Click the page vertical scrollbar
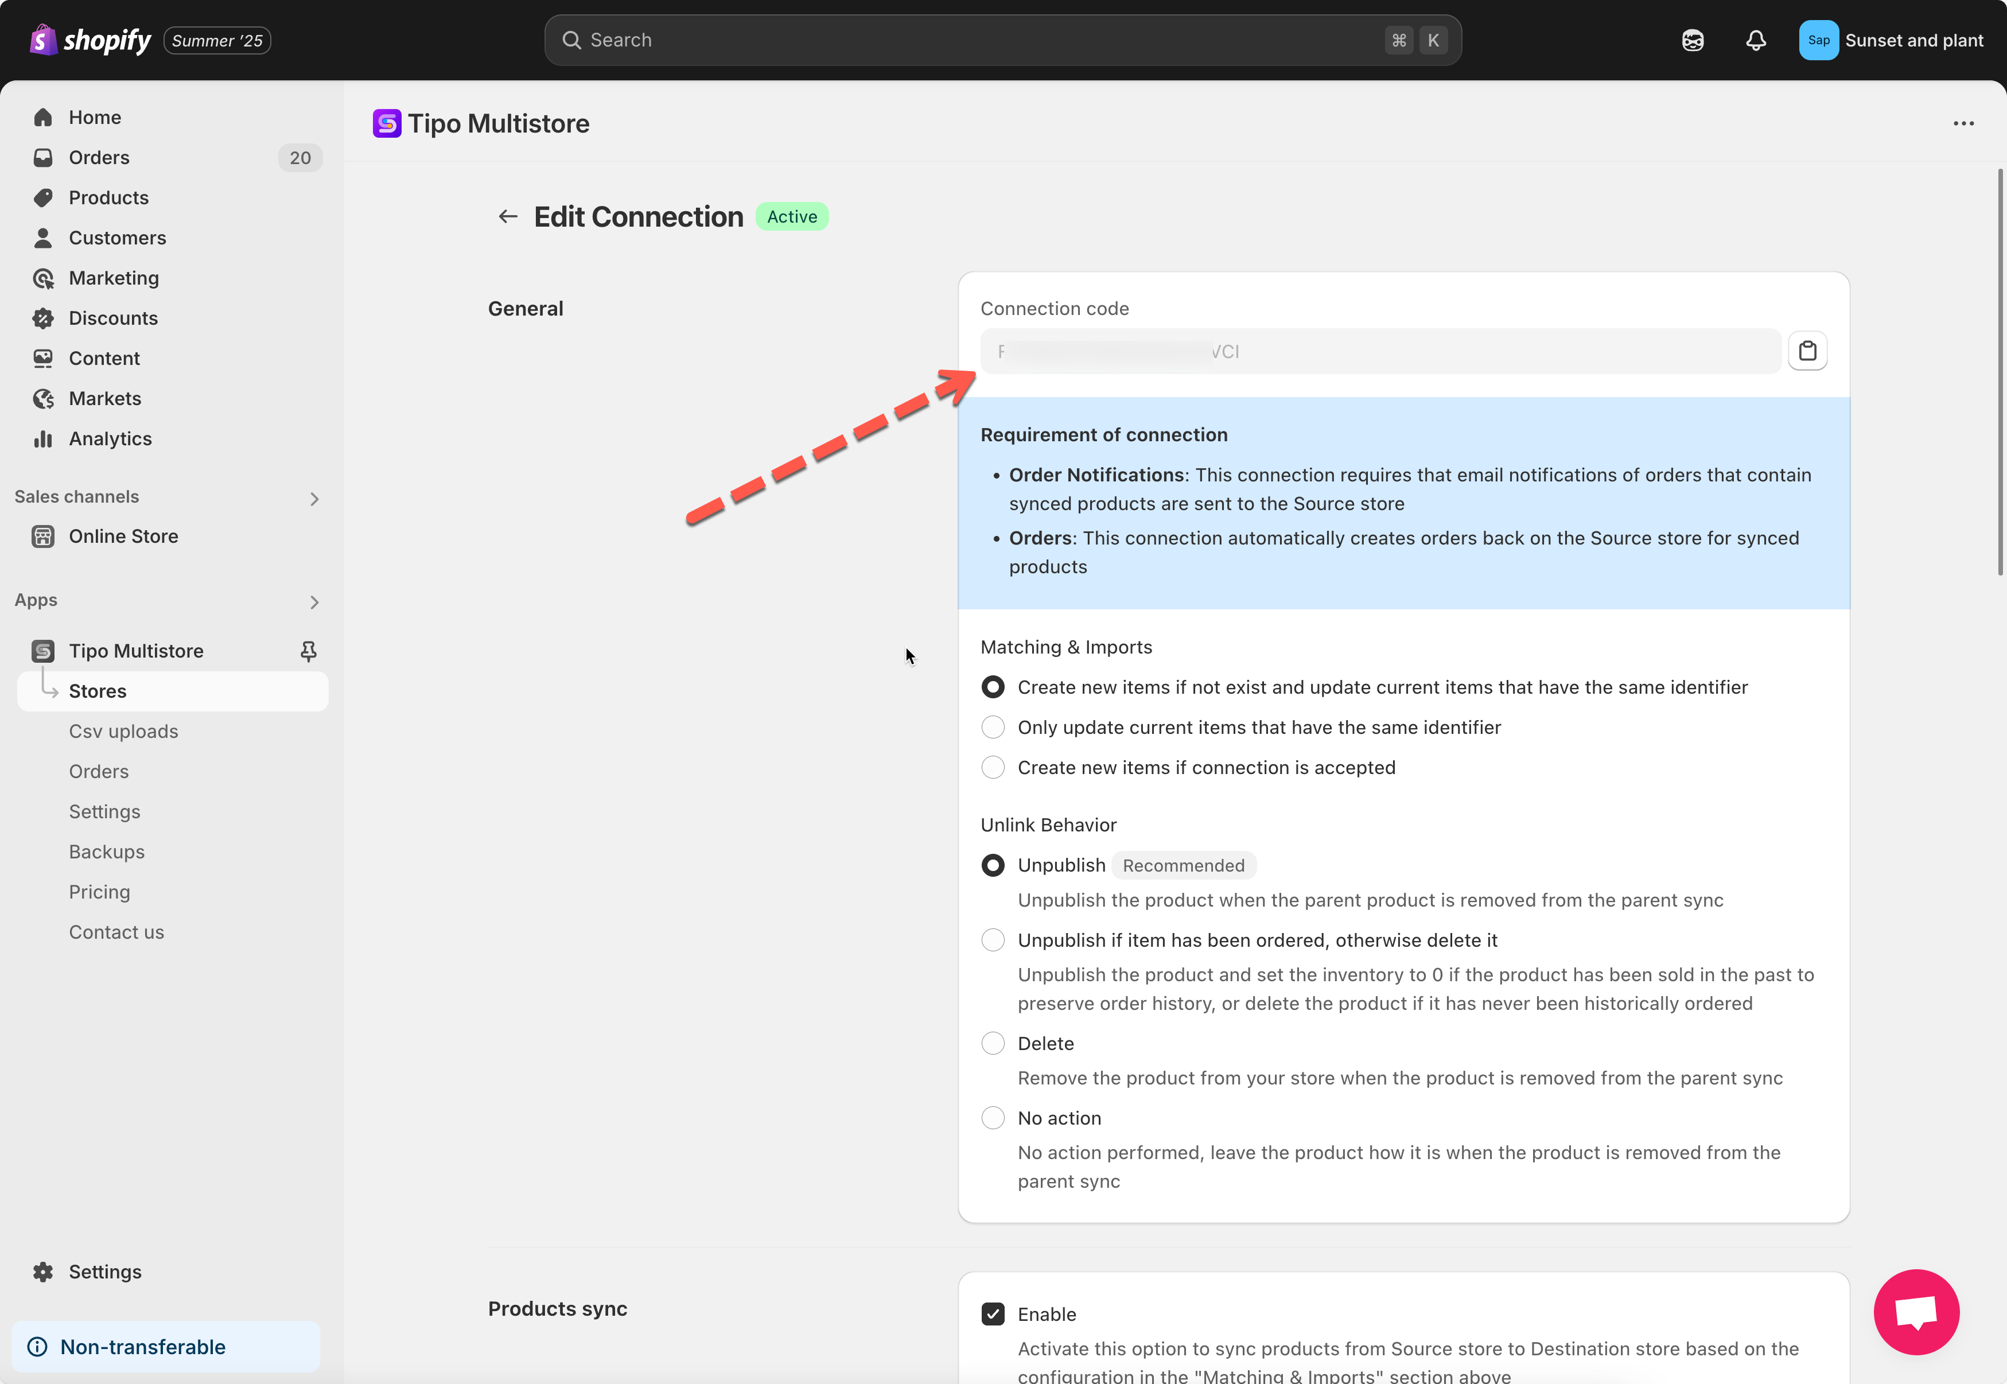2007x1384 pixels. pyautogui.click(x=2000, y=372)
